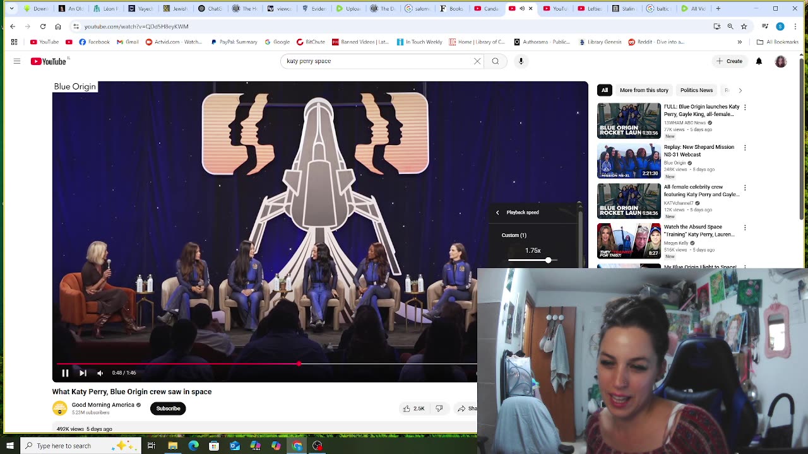This screenshot has width=808, height=454.
Task: Switch to Stalin browser tab
Action: (x=624, y=9)
